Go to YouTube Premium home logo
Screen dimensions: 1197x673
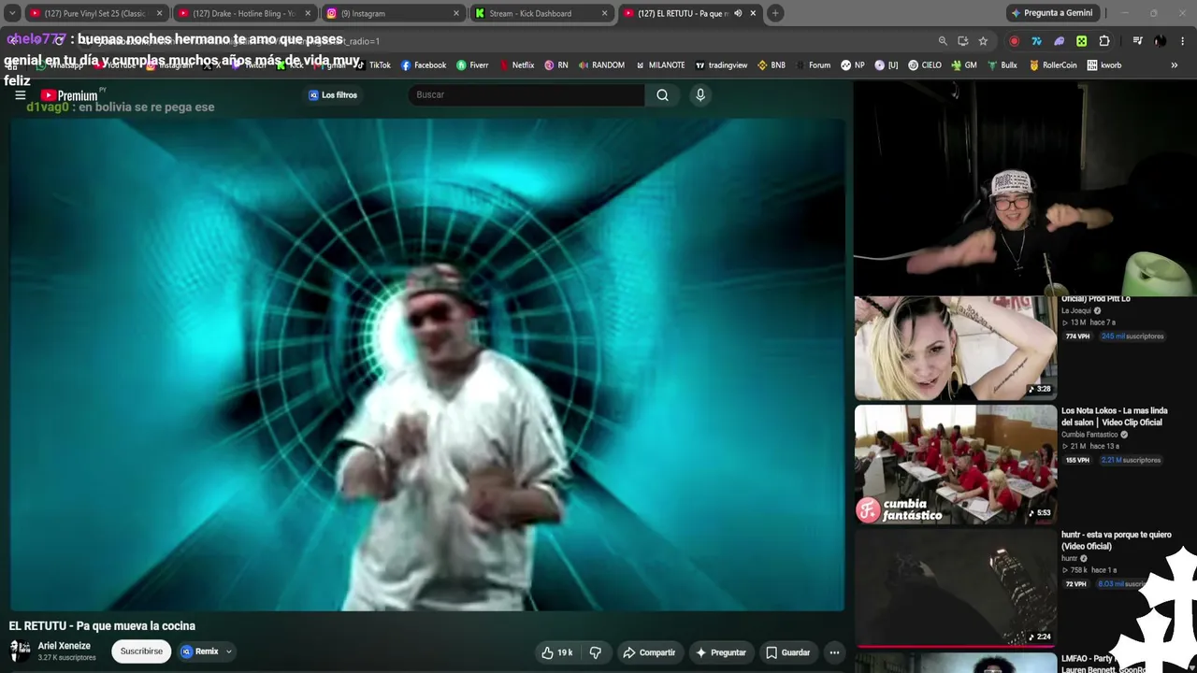pos(69,95)
